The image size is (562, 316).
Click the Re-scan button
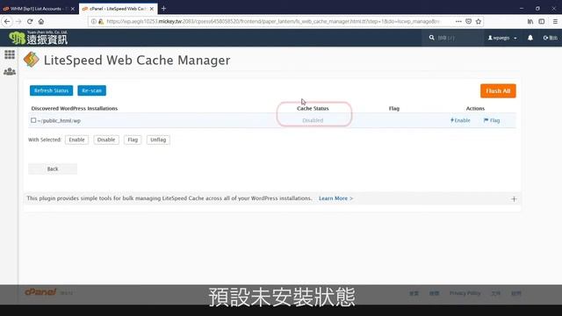click(91, 90)
